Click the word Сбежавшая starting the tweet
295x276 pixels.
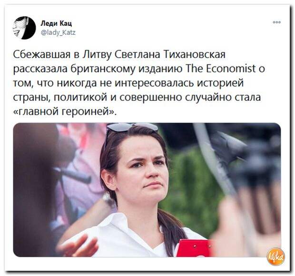(41, 55)
